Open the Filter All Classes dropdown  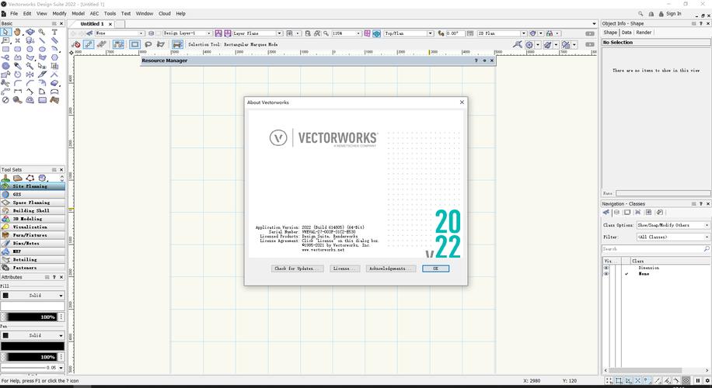pyautogui.click(x=673, y=237)
